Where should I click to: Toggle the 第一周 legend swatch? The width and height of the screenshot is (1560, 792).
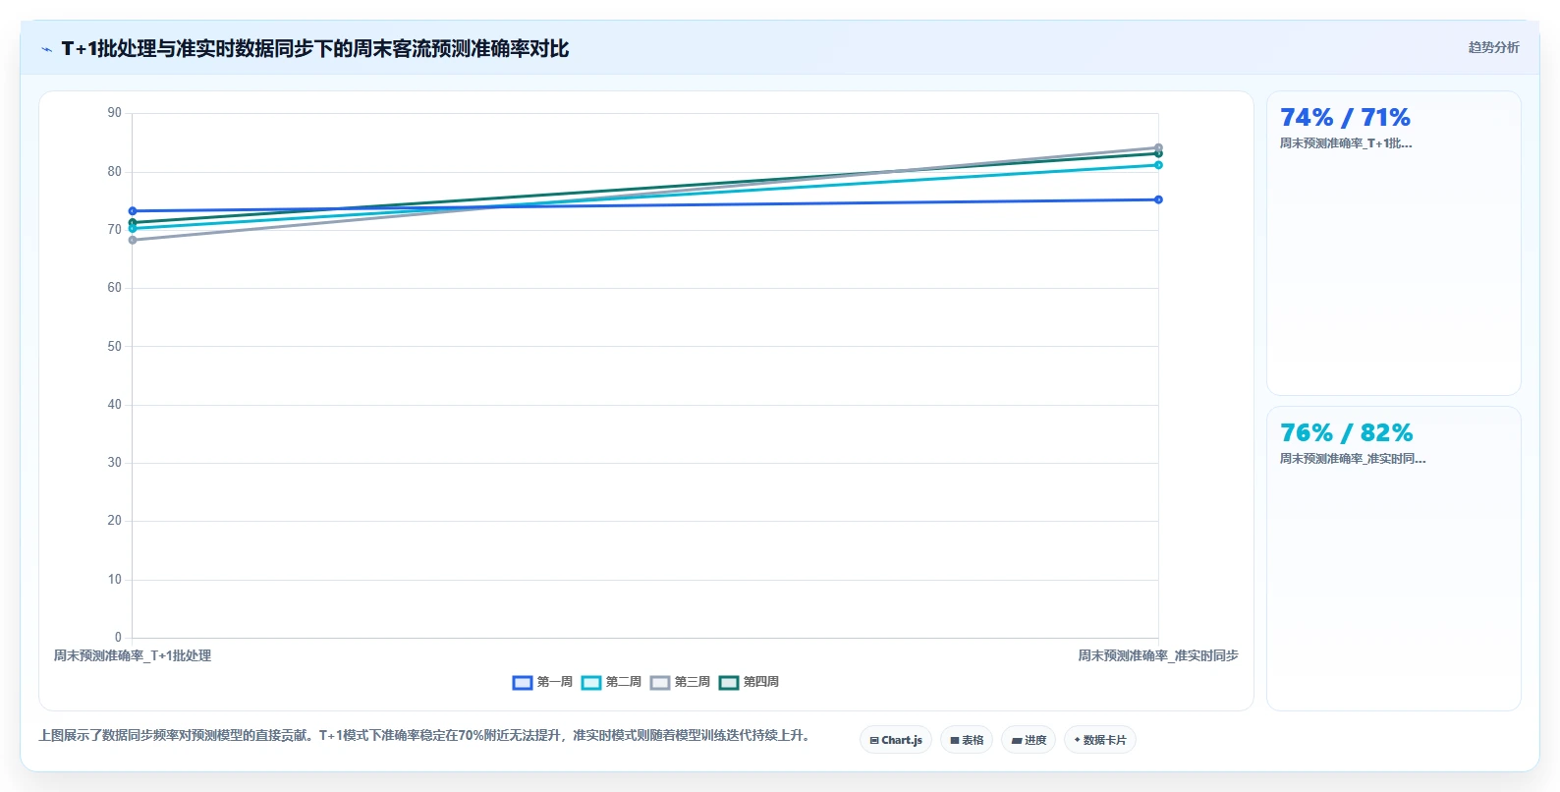pos(523,682)
